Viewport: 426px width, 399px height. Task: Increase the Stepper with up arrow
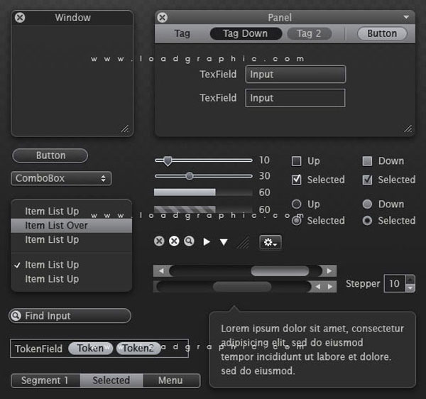[410, 279]
